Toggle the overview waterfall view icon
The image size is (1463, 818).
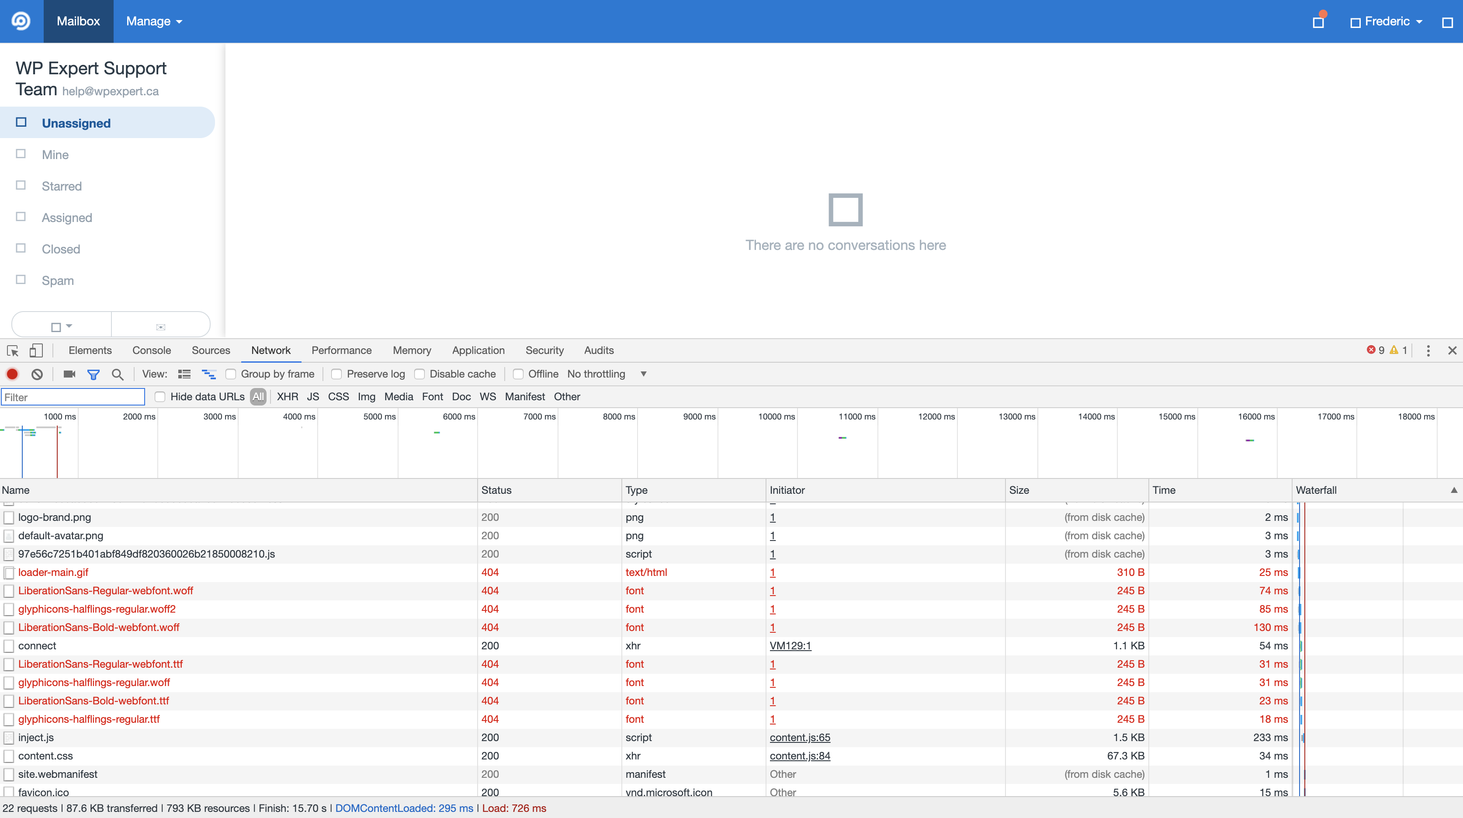coord(208,374)
